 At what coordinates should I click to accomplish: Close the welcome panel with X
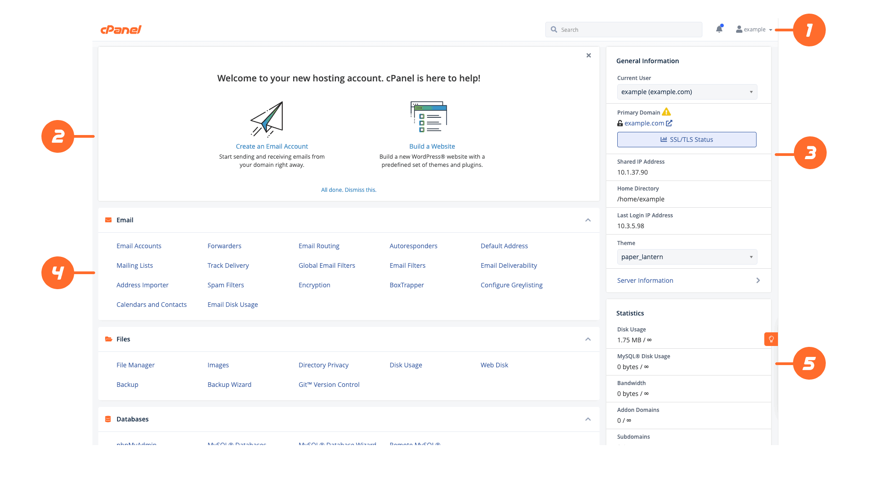pyautogui.click(x=589, y=55)
